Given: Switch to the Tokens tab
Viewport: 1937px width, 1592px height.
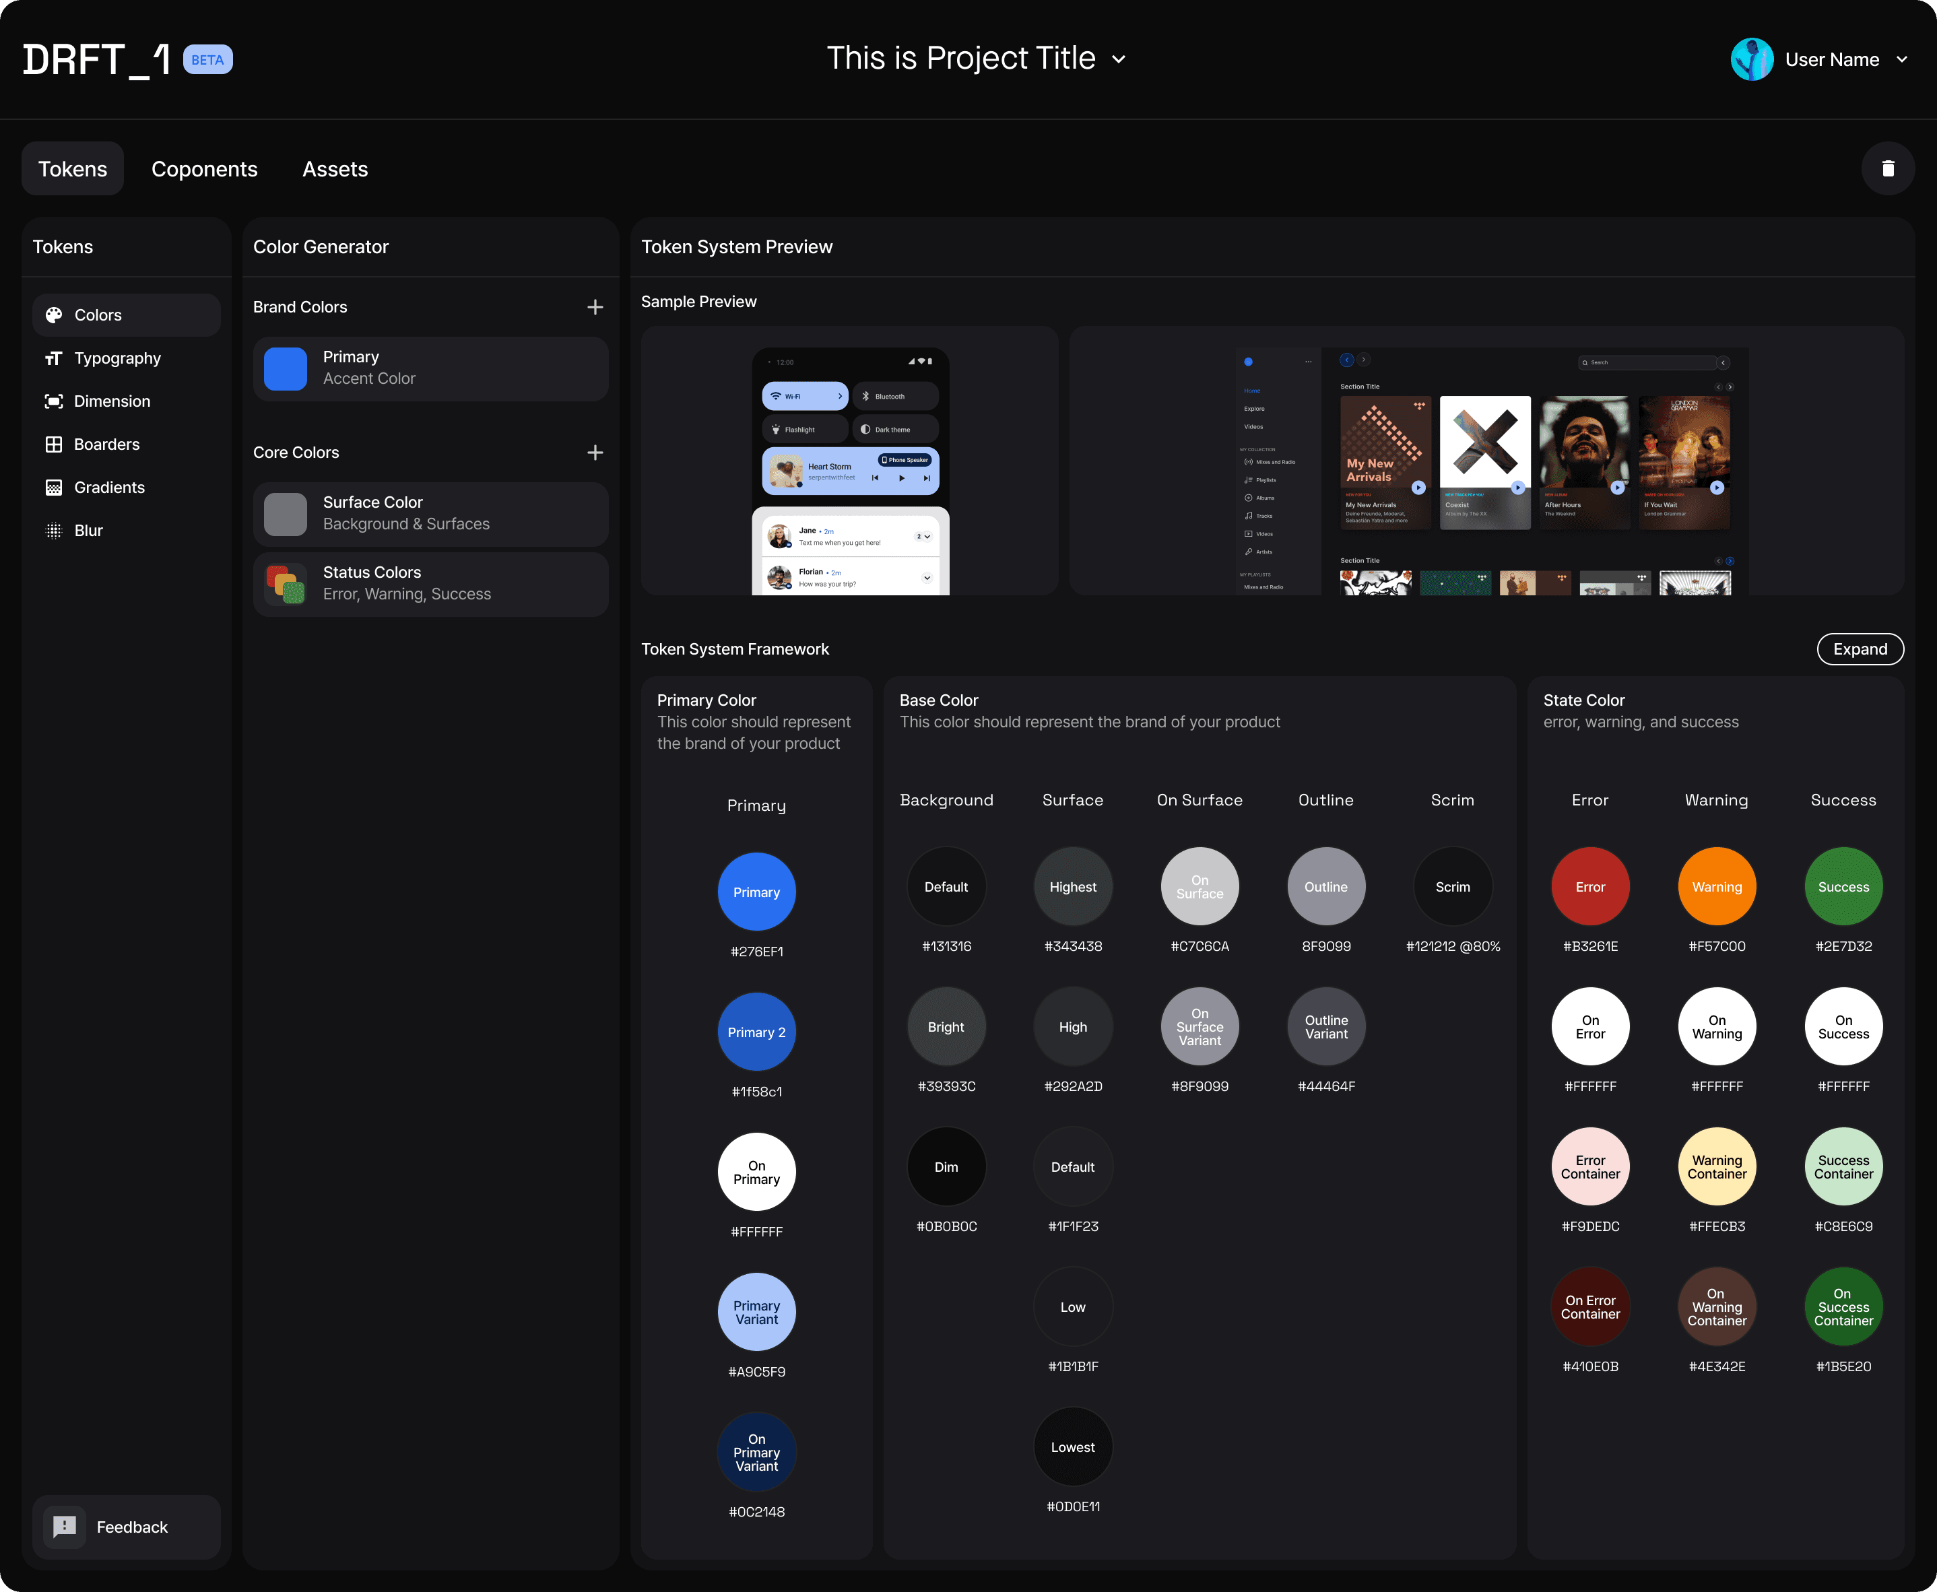Looking at the screenshot, I should tap(73, 169).
